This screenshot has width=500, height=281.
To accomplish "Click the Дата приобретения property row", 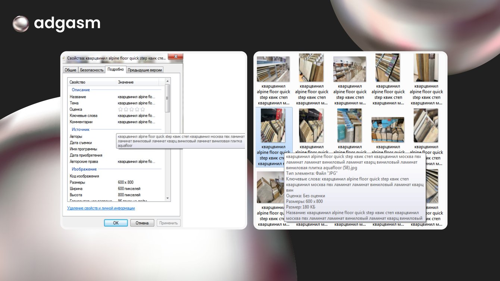I will tap(86, 155).
